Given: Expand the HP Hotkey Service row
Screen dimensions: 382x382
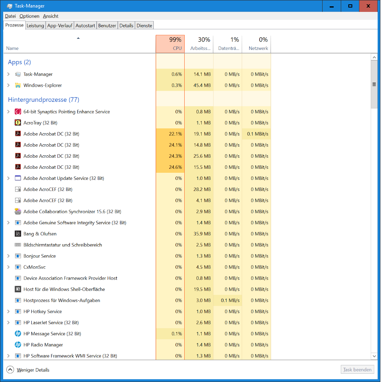Looking at the screenshot, I should coord(9,311).
